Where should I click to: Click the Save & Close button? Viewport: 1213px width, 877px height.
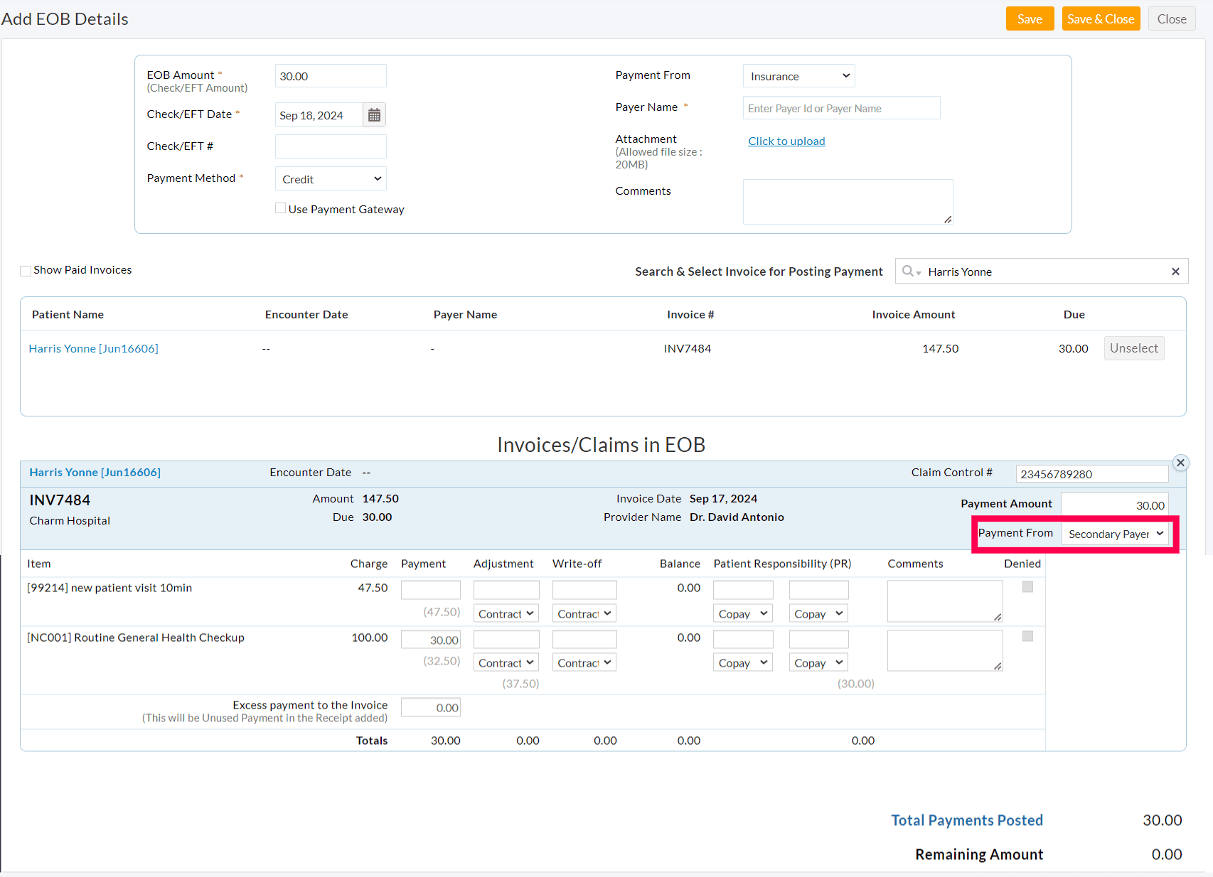click(x=1101, y=18)
